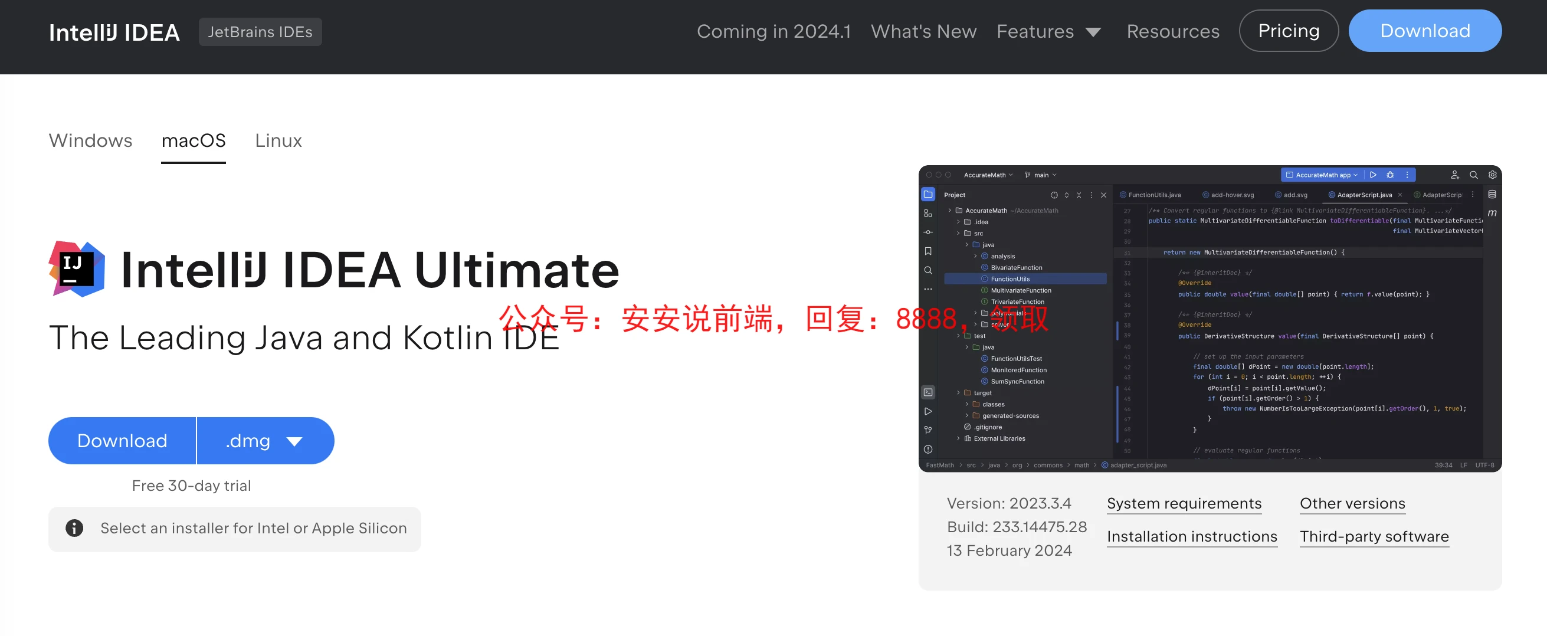
Task: Click the info icon beside installer notice
Action: coord(74,528)
